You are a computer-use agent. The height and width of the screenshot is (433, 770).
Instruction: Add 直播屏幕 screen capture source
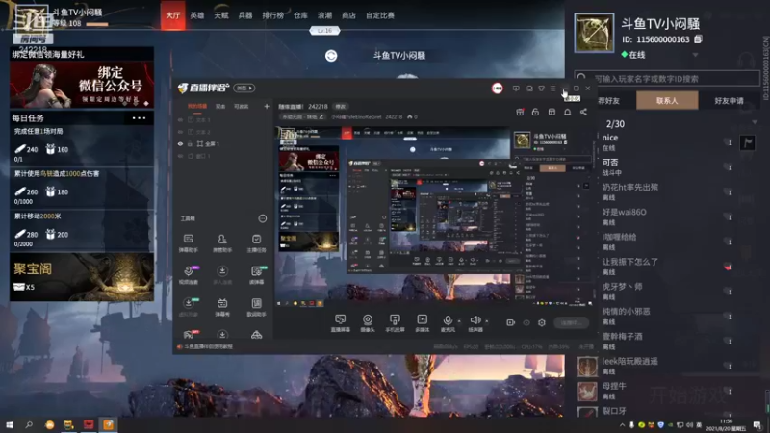point(341,323)
